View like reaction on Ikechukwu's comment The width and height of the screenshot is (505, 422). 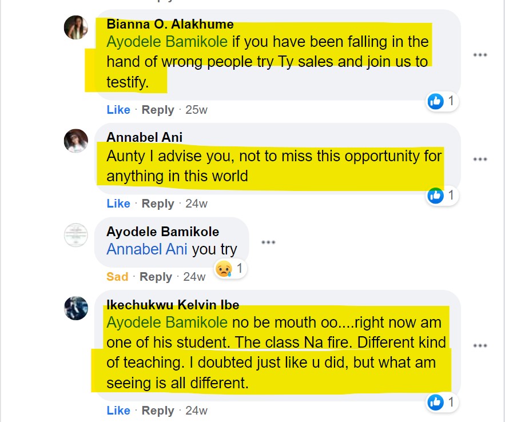coord(442,403)
